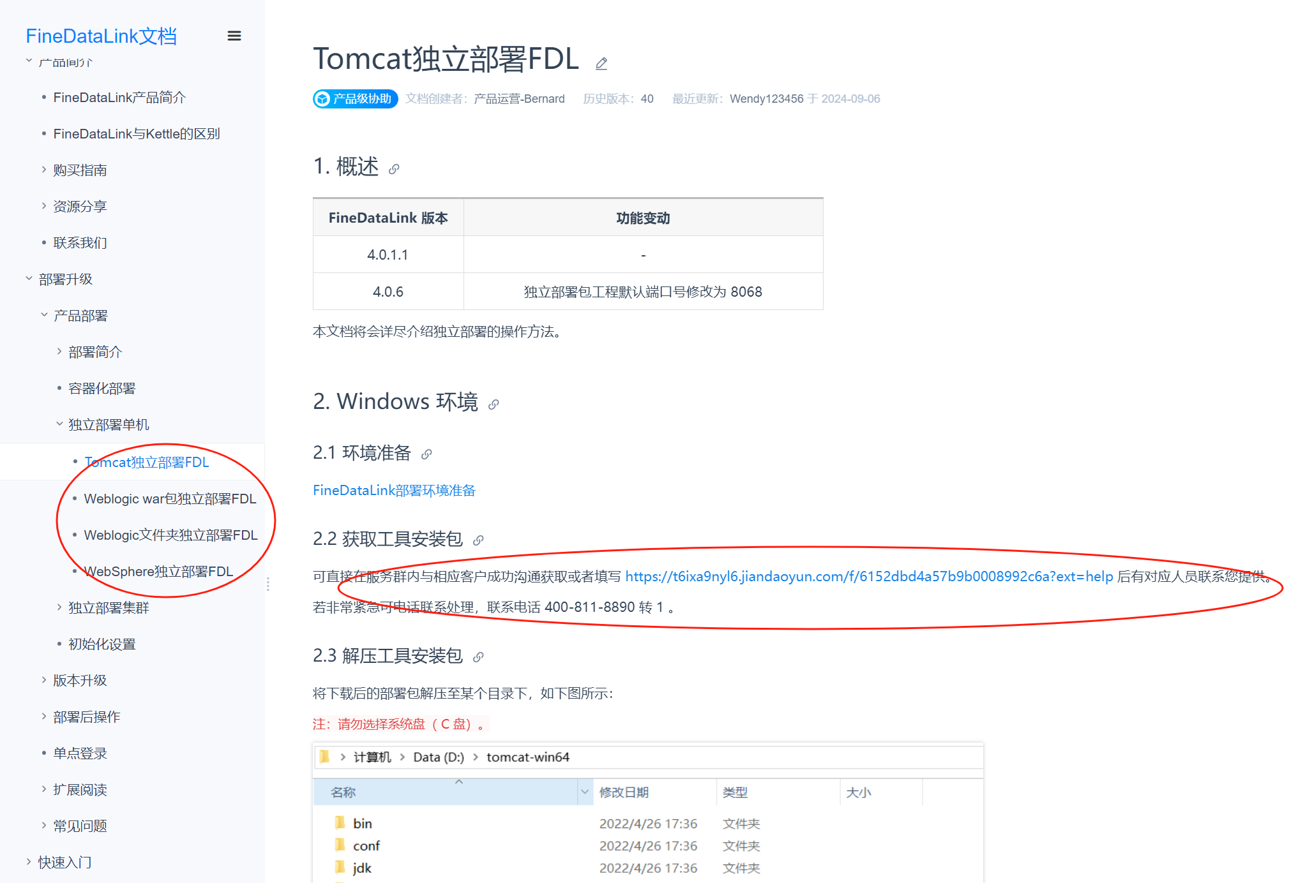Screen dimensions: 1289x883
Task: Expand the 独立部署集群 sidebar section
Action: [x=109, y=608]
